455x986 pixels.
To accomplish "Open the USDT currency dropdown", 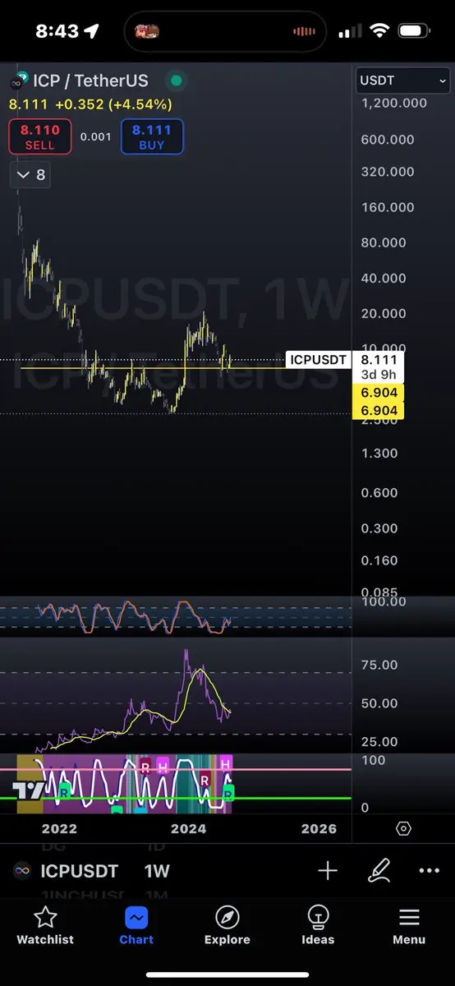I will click(403, 81).
